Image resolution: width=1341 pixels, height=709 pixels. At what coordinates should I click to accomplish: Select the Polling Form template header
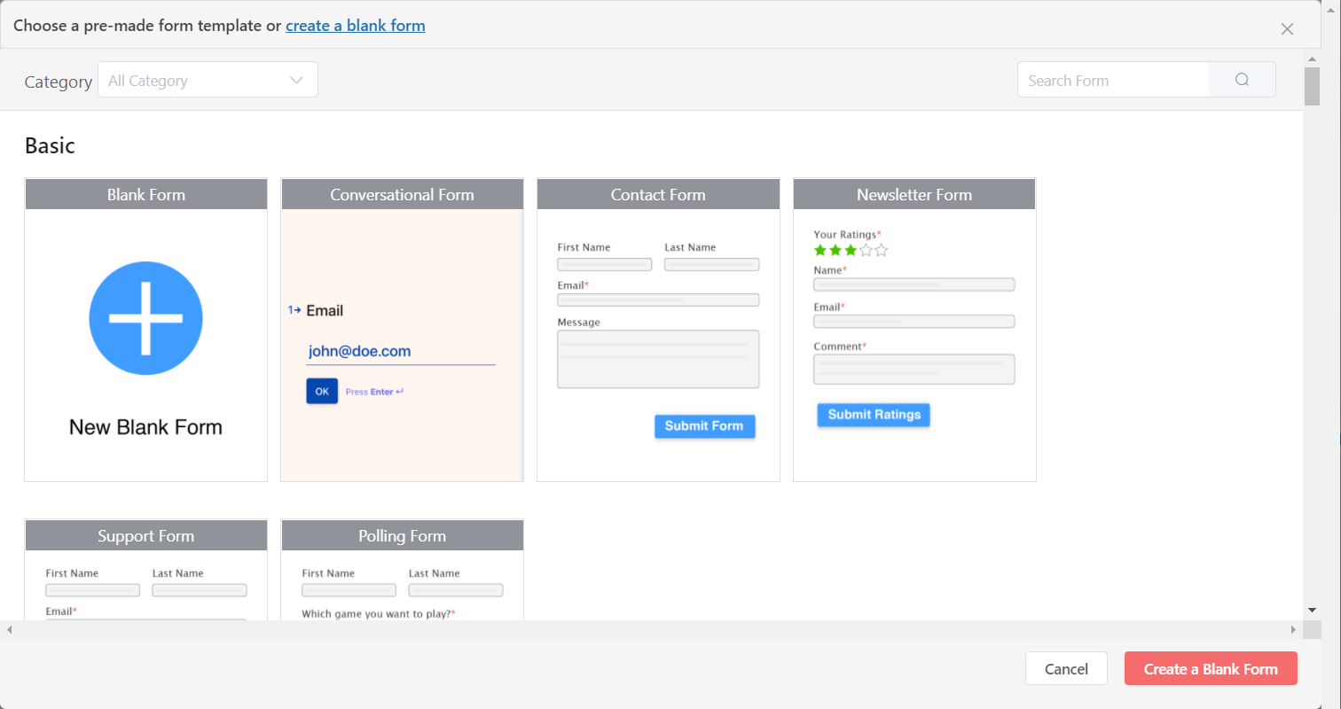[x=402, y=535]
